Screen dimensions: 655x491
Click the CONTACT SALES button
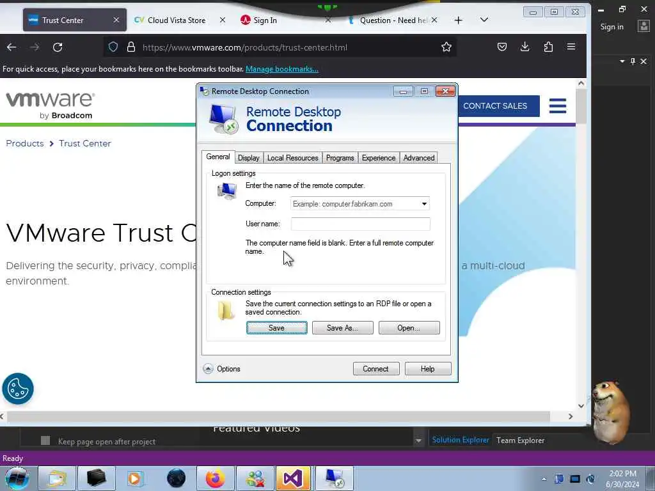pyautogui.click(x=495, y=106)
